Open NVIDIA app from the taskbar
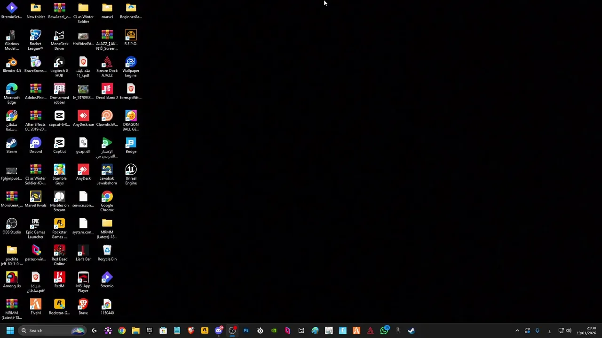Image resolution: width=602 pixels, height=338 pixels. [274, 330]
